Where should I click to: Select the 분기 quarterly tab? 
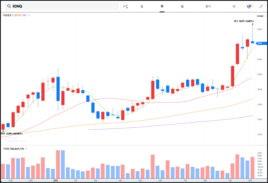click(208, 6)
